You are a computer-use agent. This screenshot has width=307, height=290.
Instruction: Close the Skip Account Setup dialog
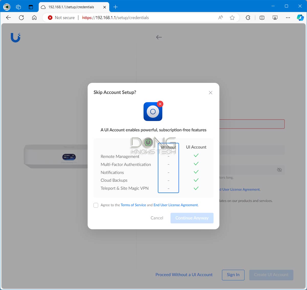coord(210,93)
